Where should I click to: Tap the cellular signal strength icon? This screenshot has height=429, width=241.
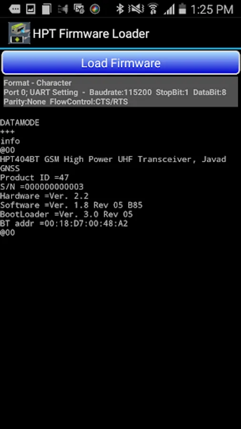[x=169, y=9]
